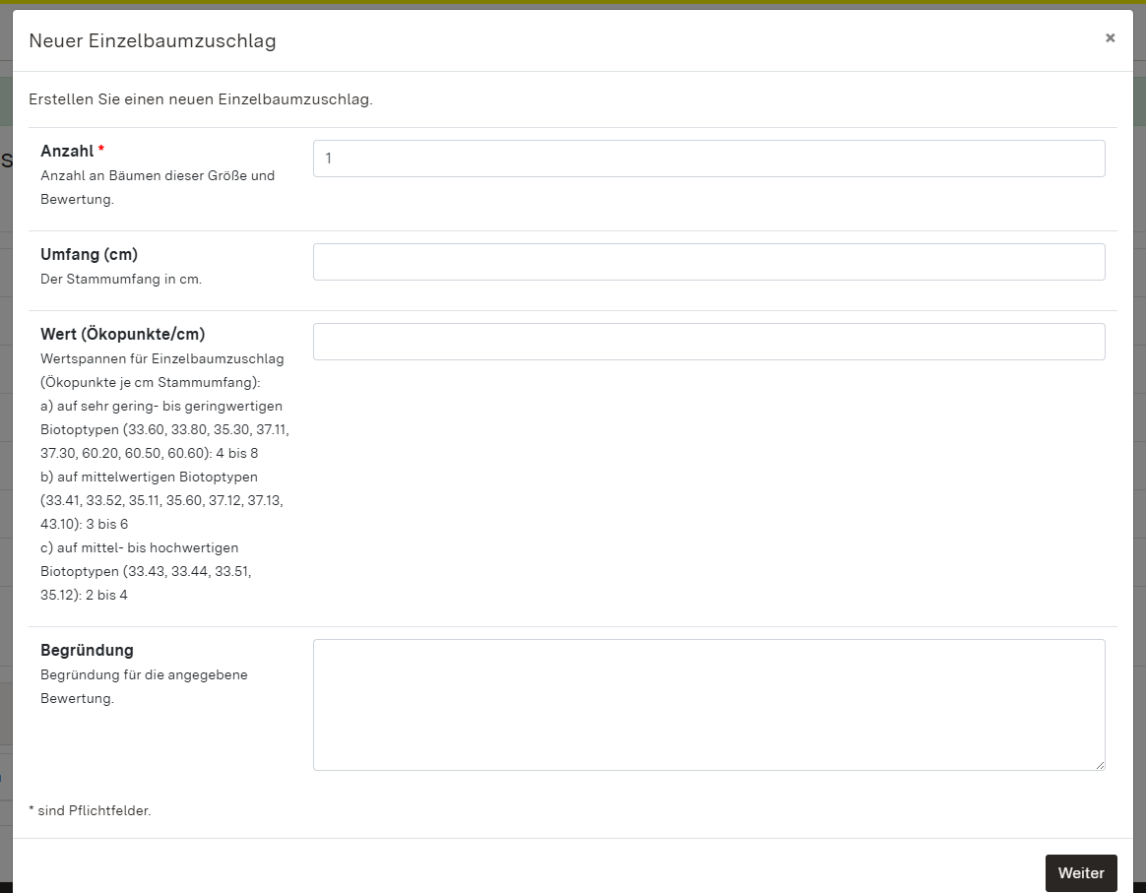Close the Neuer Einzelbaumzuschlag dialog
1146x893 pixels.
click(x=1110, y=38)
